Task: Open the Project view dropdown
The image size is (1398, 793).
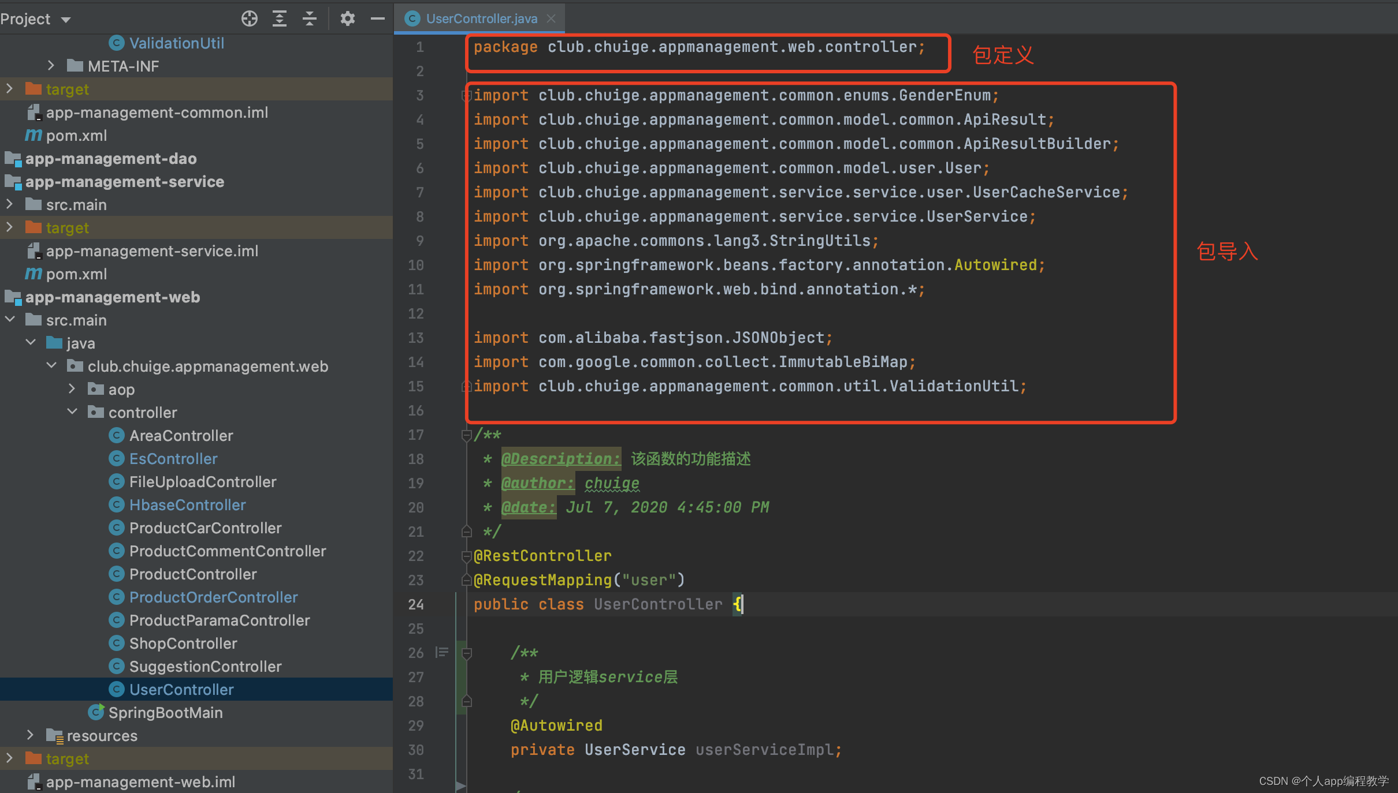Action: tap(66, 20)
